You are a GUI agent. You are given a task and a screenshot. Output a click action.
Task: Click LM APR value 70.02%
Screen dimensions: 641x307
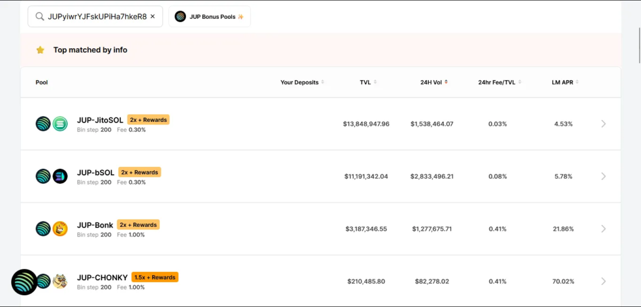click(x=563, y=281)
